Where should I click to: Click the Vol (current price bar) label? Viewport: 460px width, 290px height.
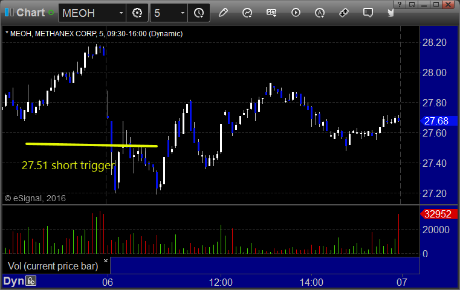53,266
